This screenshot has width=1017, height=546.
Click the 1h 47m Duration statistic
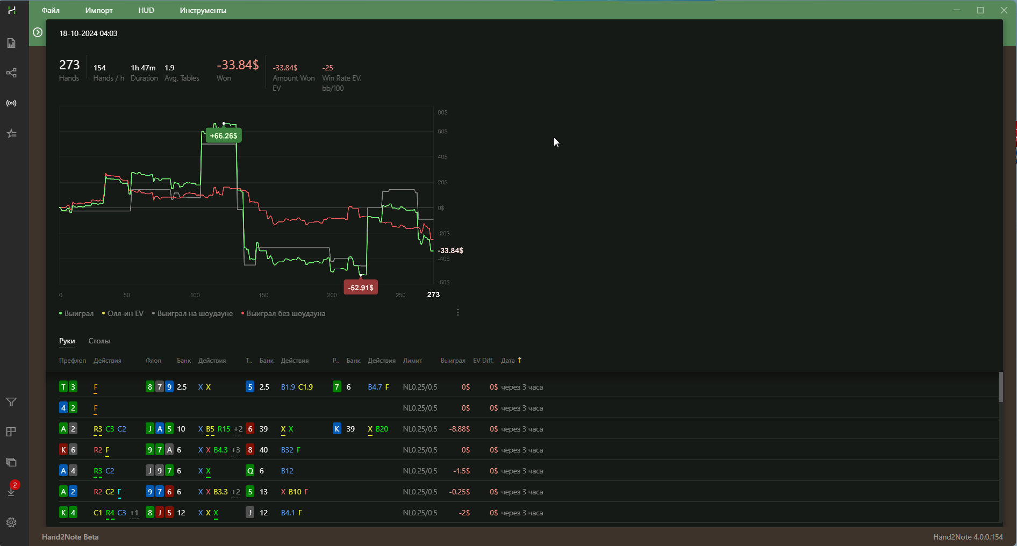tap(144, 73)
